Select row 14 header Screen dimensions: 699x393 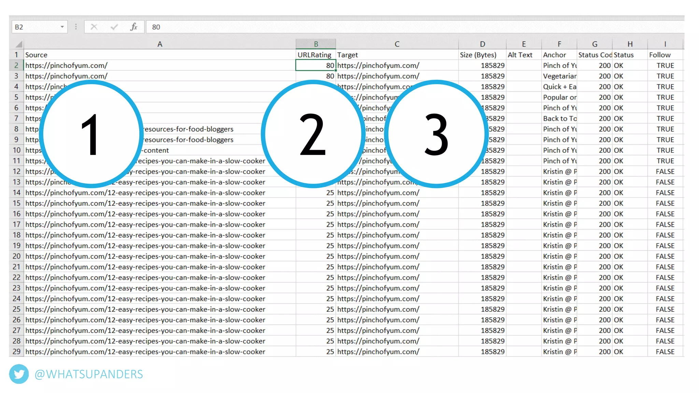pos(16,193)
